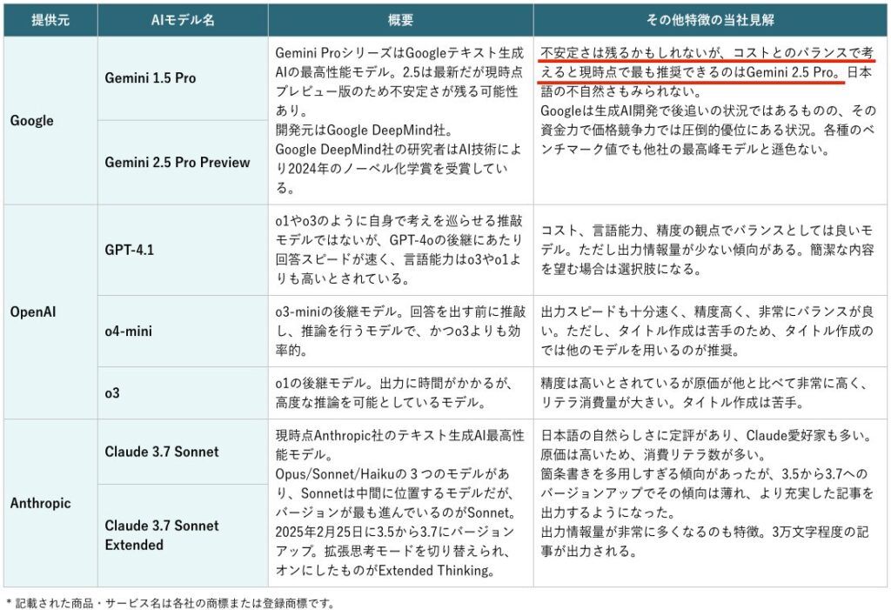The height and width of the screenshot is (610, 891).
Task: Click the 提供元 column header
Action: tap(50, 20)
